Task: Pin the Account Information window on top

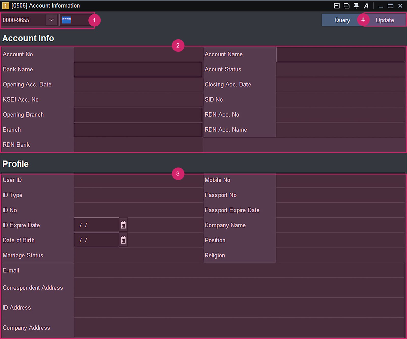Action: (355, 5)
